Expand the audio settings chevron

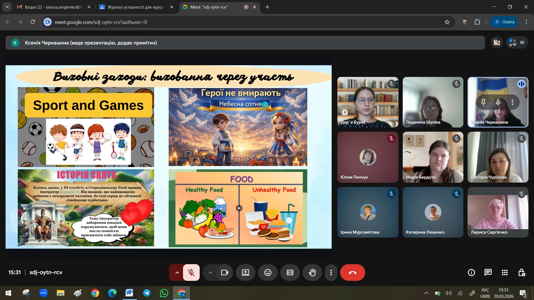pyautogui.click(x=177, y=272)
